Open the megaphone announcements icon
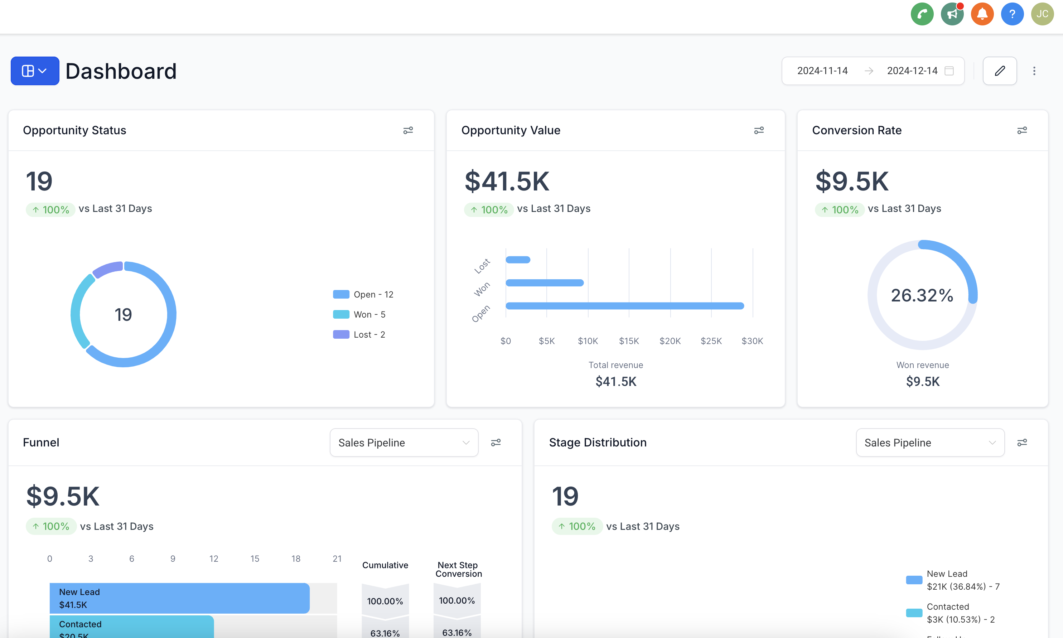1063x638 pixels. [x=952, y=14]
